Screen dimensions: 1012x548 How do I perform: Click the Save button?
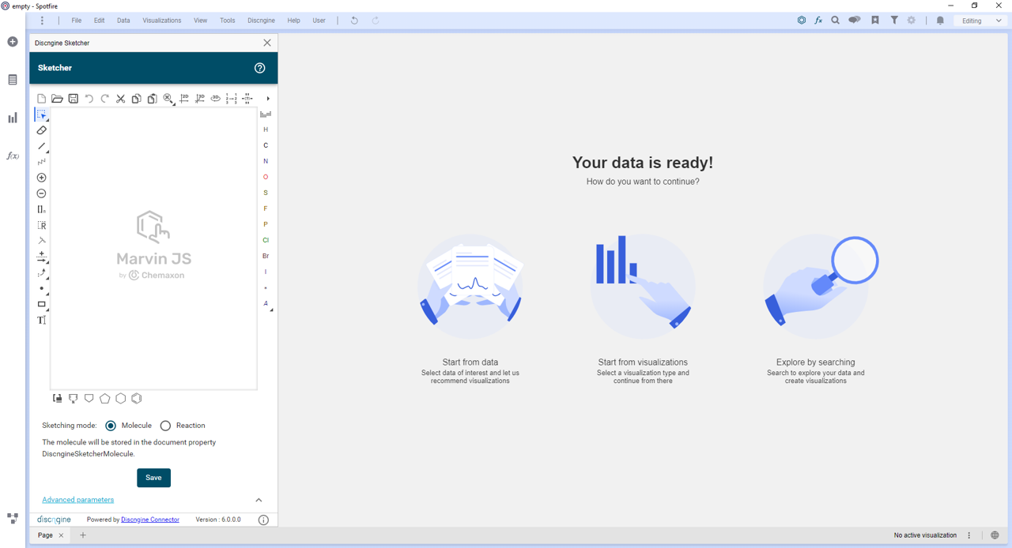(153, 478)
